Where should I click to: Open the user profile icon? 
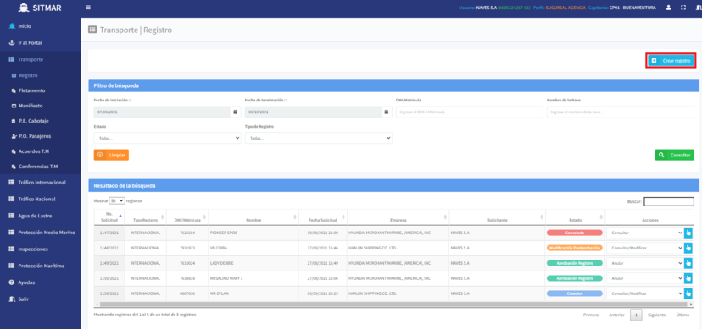[668, 8]
